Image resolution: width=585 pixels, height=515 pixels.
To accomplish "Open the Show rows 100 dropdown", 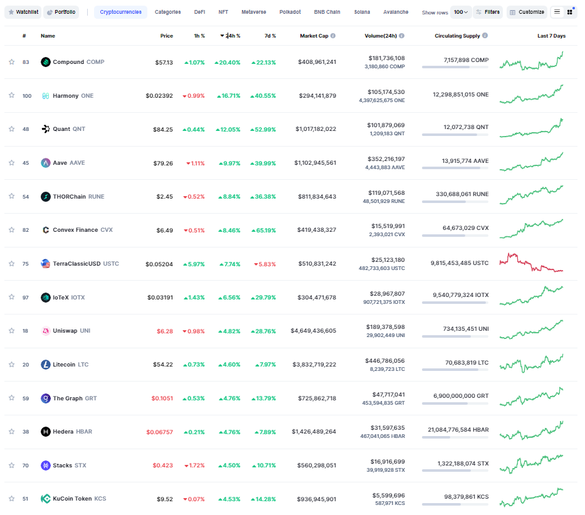I will (461, 12).
